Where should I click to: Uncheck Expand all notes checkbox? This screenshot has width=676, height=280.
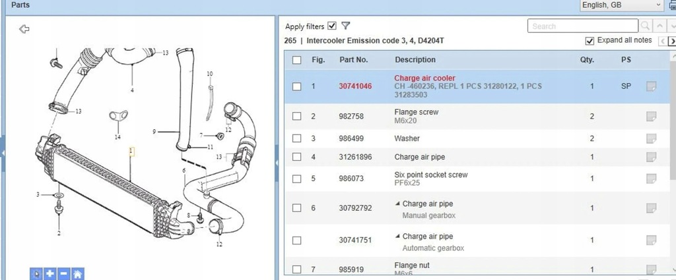point(590,41)
